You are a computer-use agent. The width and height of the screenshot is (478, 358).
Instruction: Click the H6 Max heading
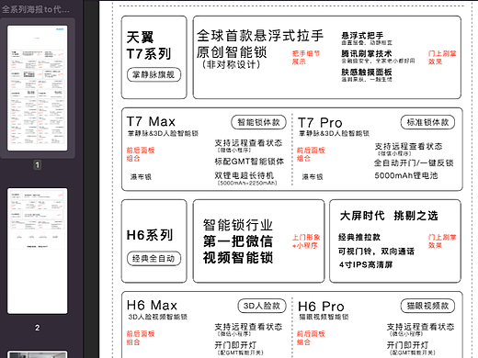(x=152, y=305)
